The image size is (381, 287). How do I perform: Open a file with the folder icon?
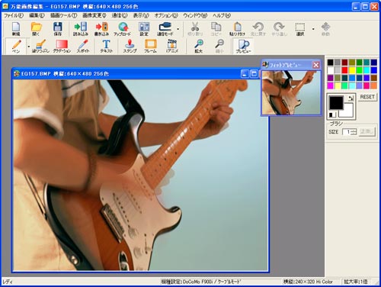coord(37,29)
